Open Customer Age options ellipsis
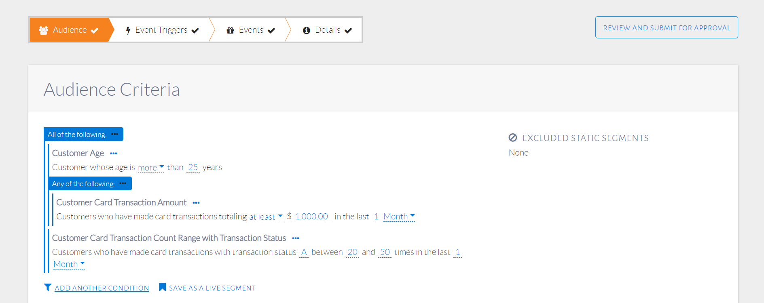The height and width of the screenshot is (303, 764). 114,154
